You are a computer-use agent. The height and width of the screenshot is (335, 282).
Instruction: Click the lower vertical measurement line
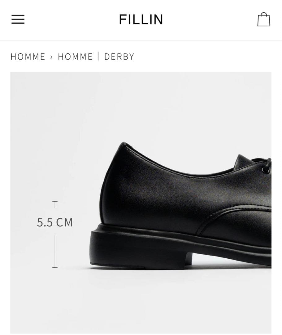(x=55, y=252)
